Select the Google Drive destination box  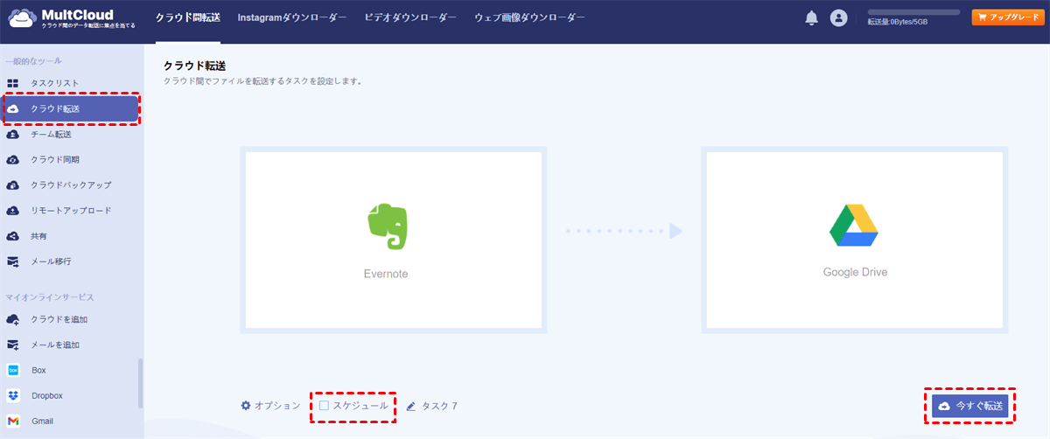[855, 240]
